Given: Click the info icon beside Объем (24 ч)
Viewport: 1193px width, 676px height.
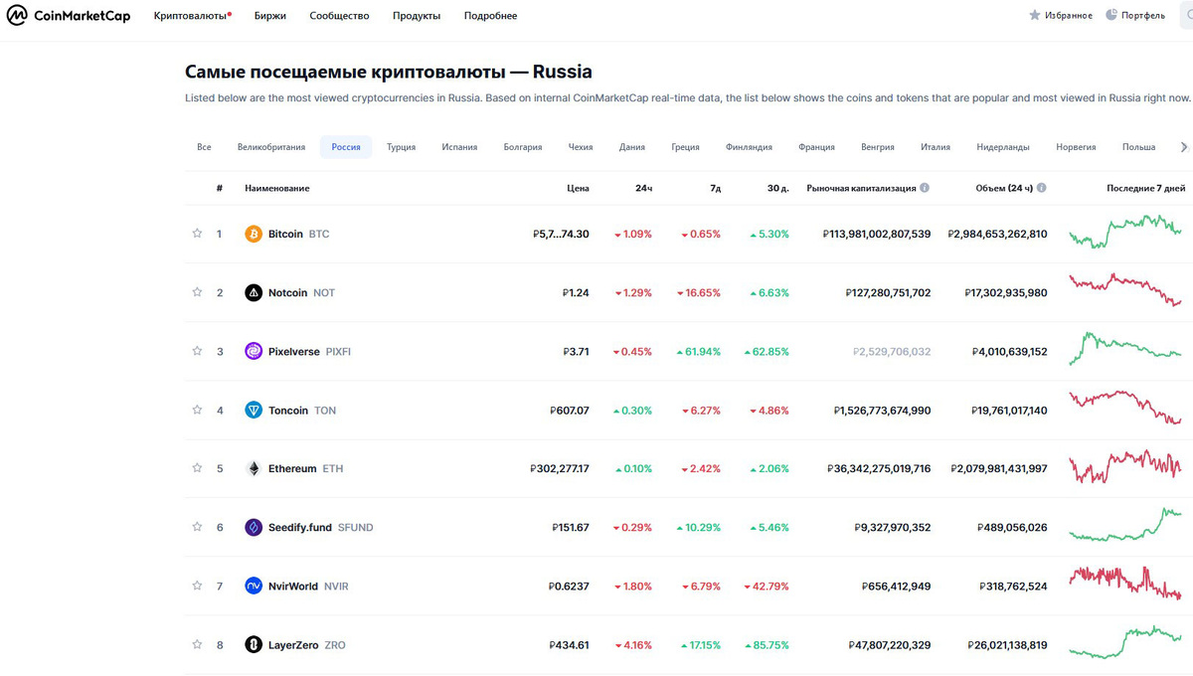Looking at the screenshot, I should coord(1042,188).
